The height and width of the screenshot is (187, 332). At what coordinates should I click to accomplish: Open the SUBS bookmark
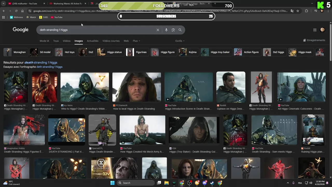[44, 17]
